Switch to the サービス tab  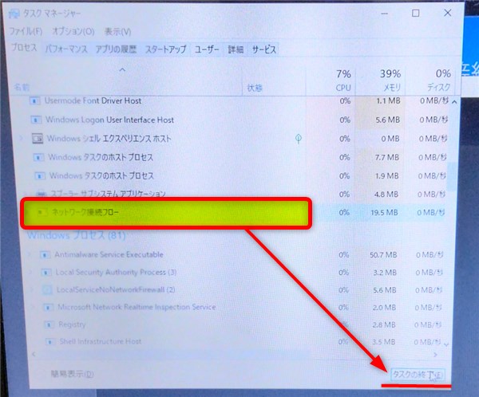pos(263,49)
